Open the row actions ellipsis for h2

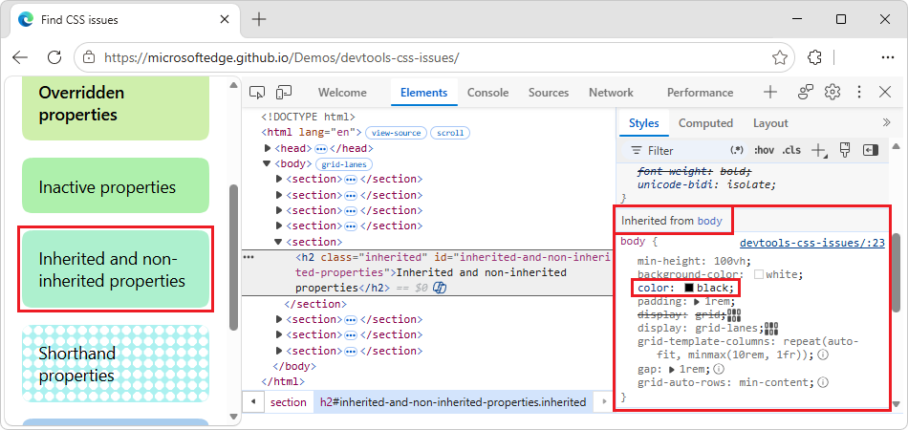[x=249, y=256]
